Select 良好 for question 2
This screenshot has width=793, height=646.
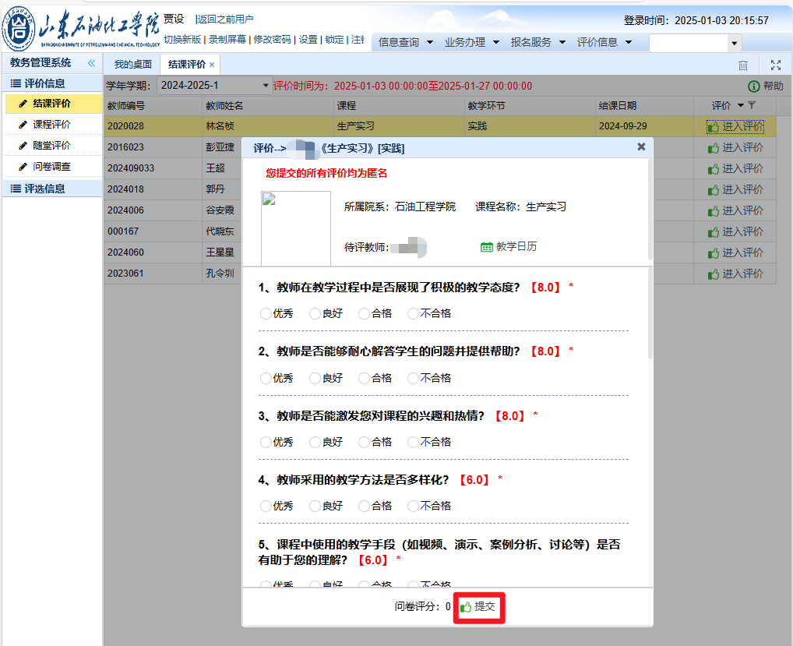pyautogui.click(x=315, y=378)
